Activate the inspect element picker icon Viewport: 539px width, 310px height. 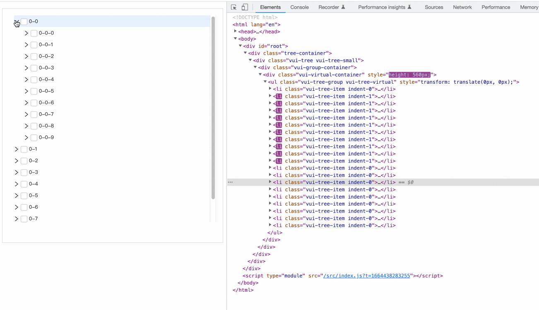coord(233,7)
